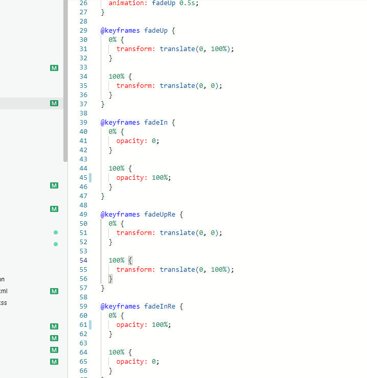Place cursor on '@keyframes fadeUpRe' text

[138, 215]
